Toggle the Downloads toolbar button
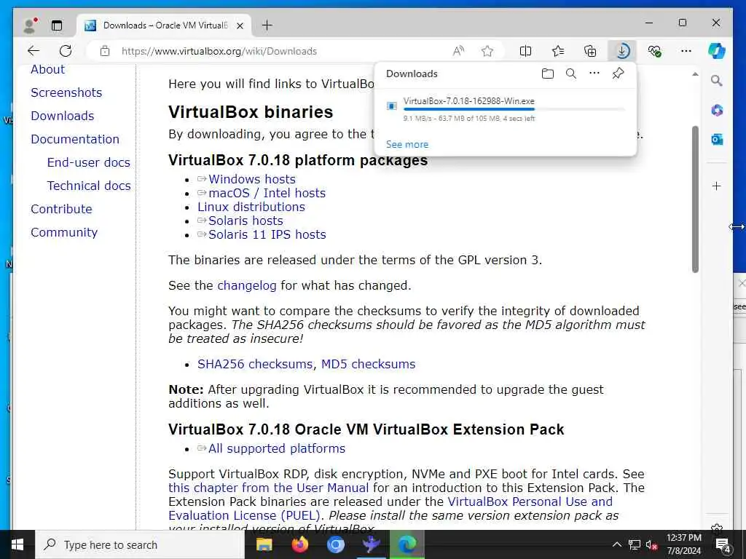The image size is (746, 559). coord(622,51)
